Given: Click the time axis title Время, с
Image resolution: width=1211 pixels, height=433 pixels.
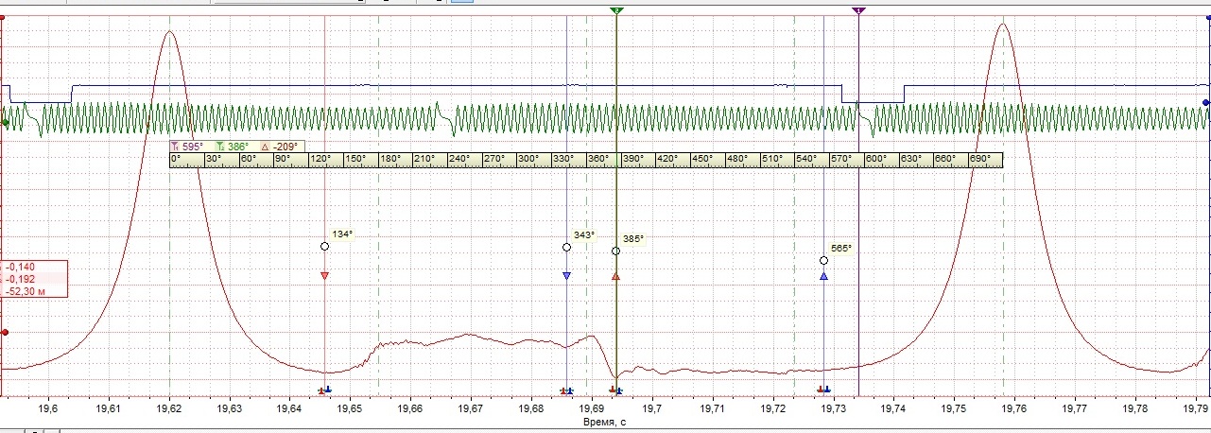Looking at the screenshot, I should (603, 424).
